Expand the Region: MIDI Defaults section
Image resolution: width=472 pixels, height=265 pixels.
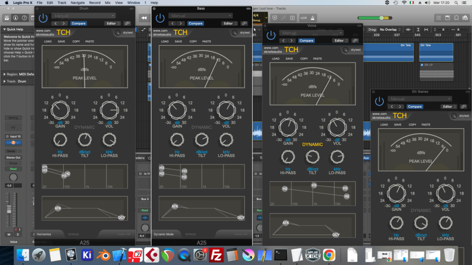[x=4, y=74]
